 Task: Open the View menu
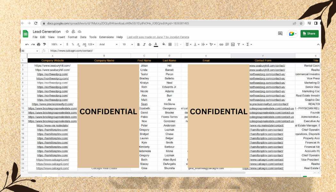click(x=51, y=37)
